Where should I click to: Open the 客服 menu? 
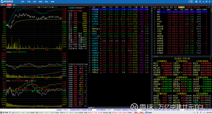click(52, 2)
